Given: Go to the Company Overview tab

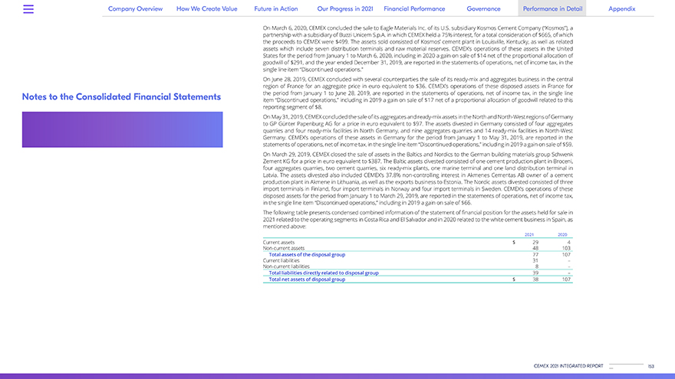Looking at the screenshot, I should pyautogui.click(x=135, y=8).
